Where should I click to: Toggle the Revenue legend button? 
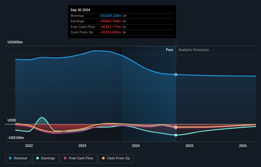(x=18, y=158)
